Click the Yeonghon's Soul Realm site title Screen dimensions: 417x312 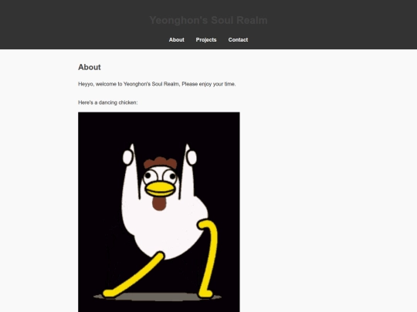[208, 20]
